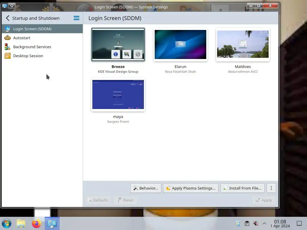Open the file manager from taskbar
The image size is (307, 230).
pos(21,223)
